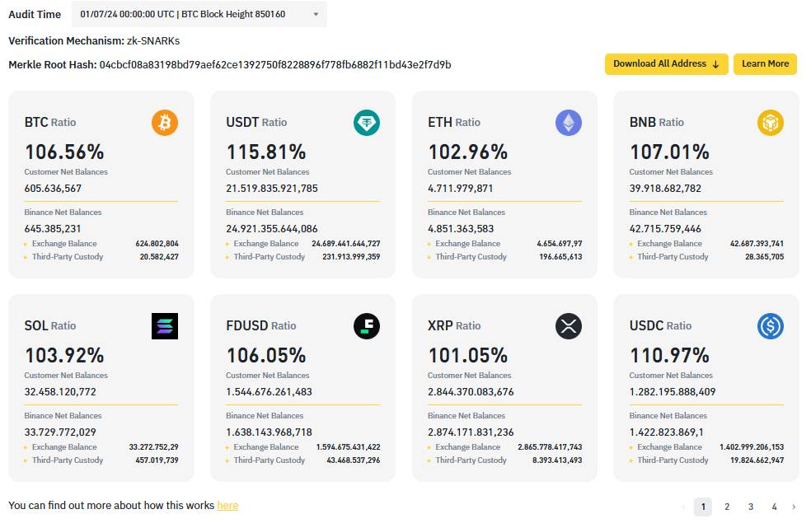Screen dimensions: 811x528
Task: Click FDUSD exchange balance value 1.594.675.431,422
Action: 349,447
